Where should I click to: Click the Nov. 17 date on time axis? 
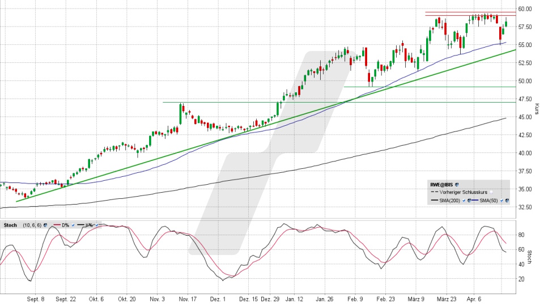187,298
